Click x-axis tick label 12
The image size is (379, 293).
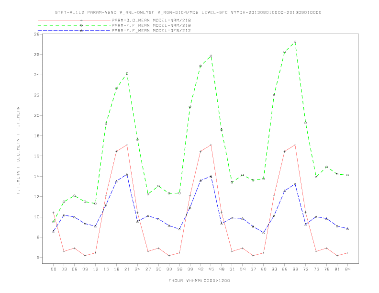click(96, 269)
